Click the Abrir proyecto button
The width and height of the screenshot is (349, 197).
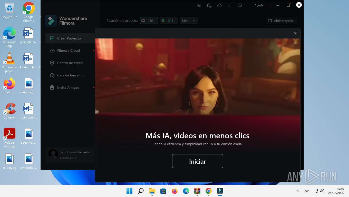[x=281, y=21]
